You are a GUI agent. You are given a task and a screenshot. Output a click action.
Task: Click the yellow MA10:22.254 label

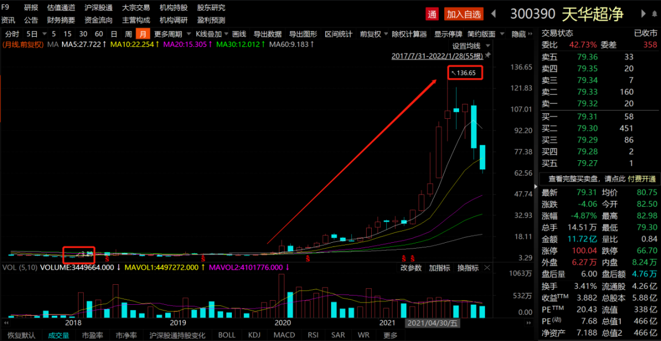[x=134, y=44]
